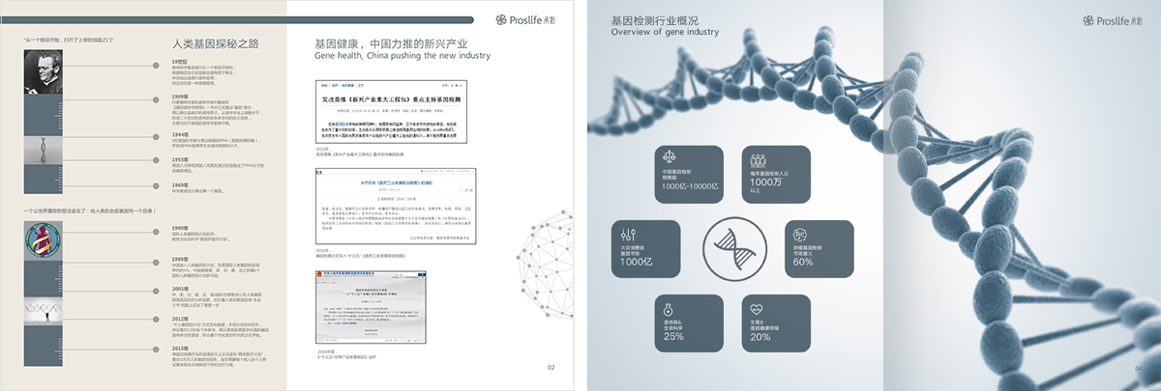Click the central DNA helix circle icon
1161x391 pixels.
(x=738, y=250)
